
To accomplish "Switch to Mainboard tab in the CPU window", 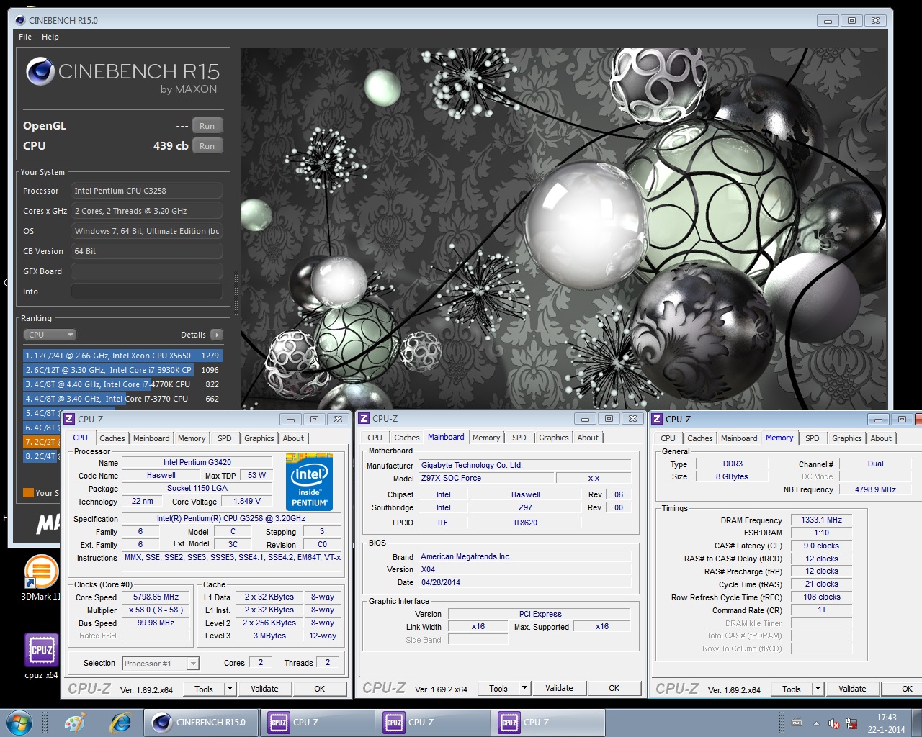I will 151,438.
